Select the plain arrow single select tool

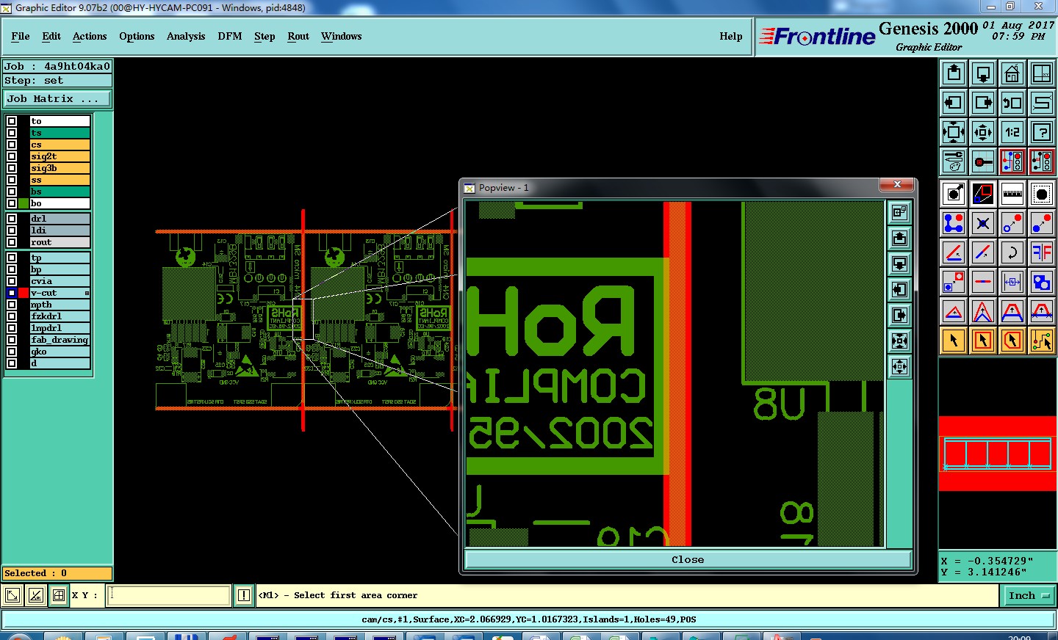(954, 341)
